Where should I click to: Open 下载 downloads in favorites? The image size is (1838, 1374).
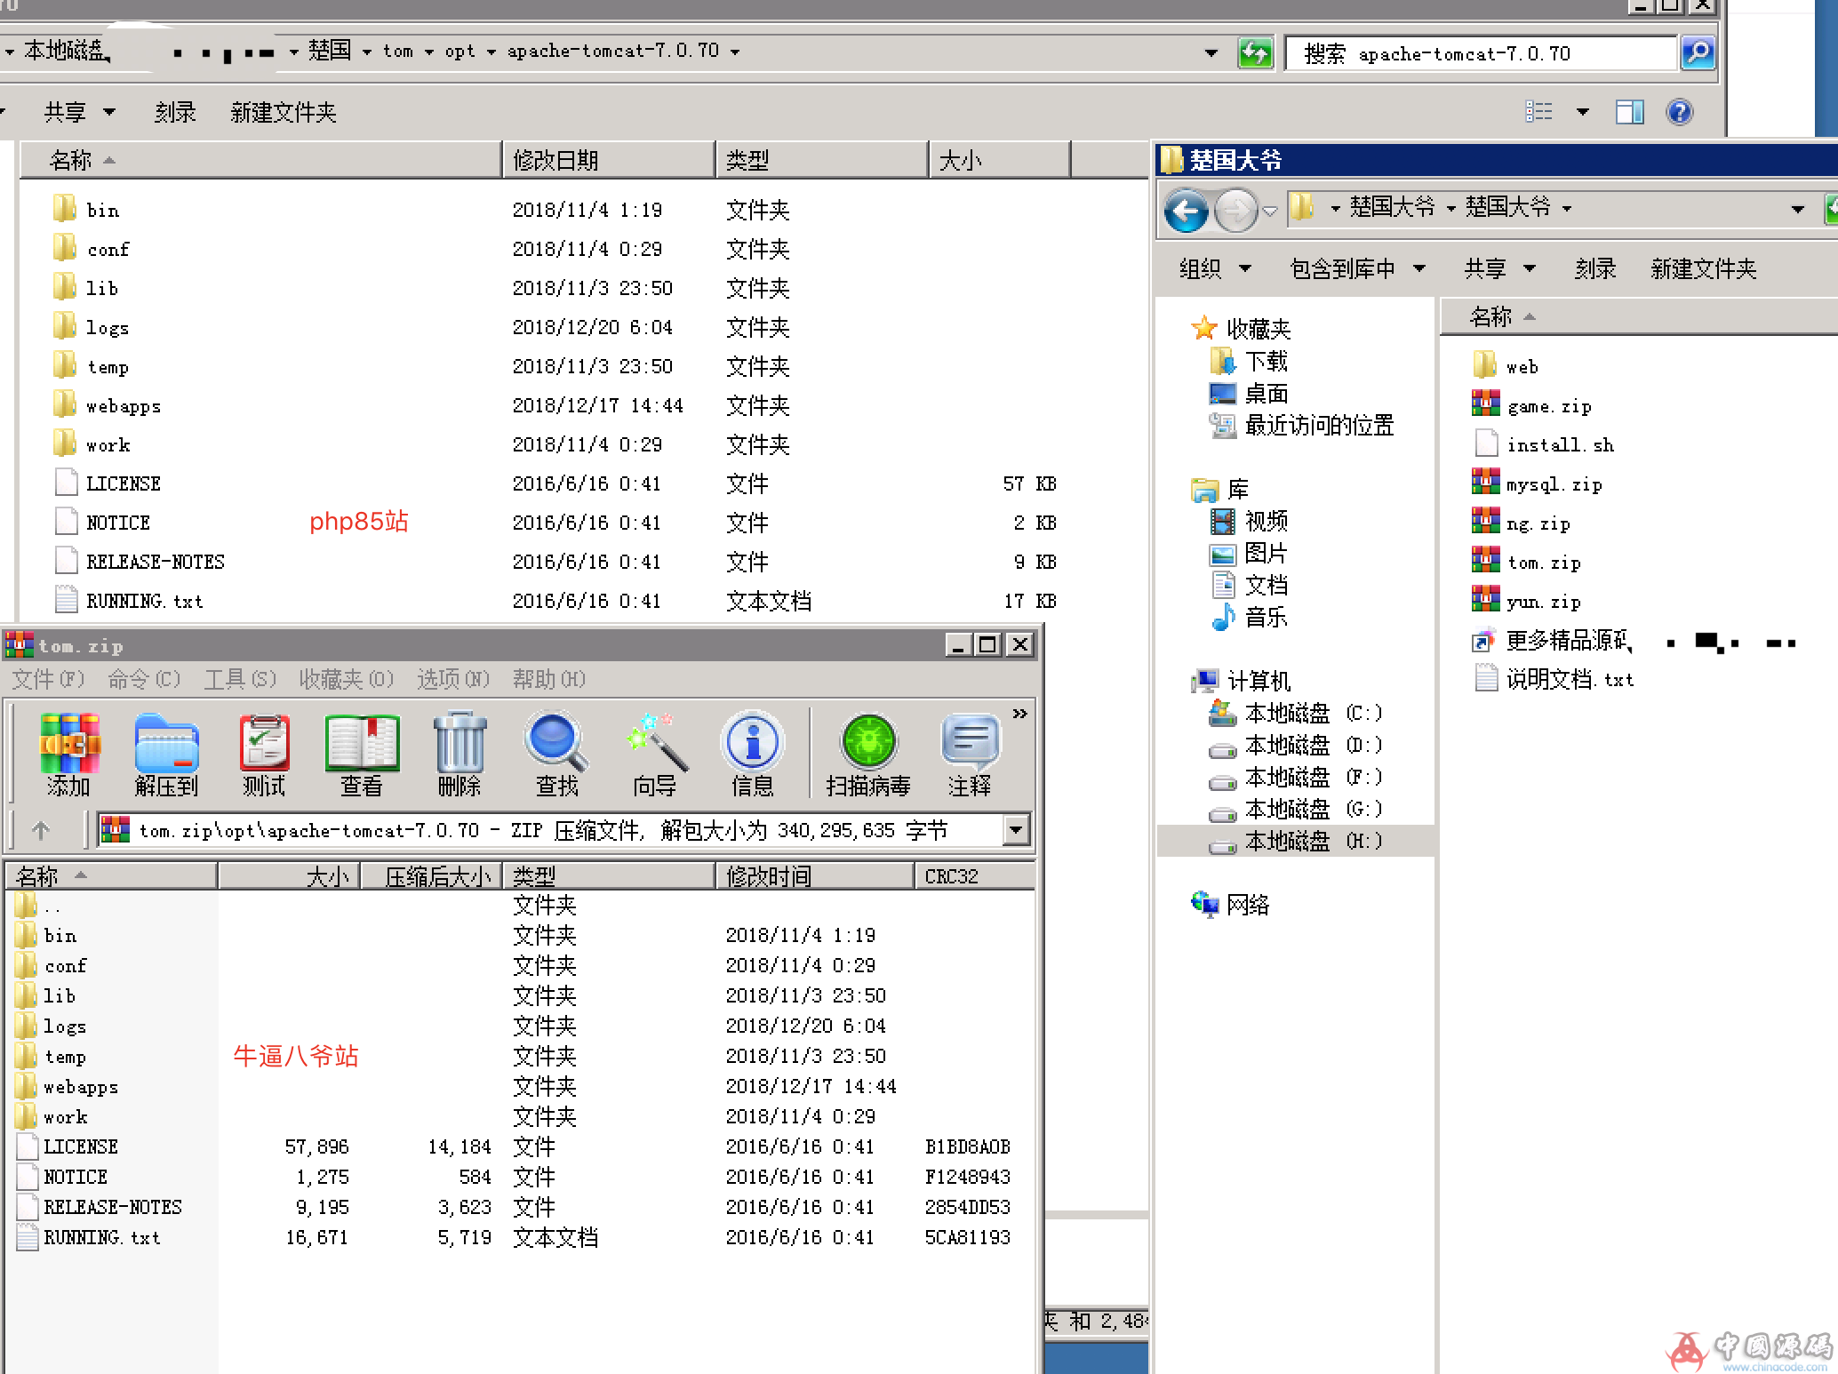(x=1249, y=361)
